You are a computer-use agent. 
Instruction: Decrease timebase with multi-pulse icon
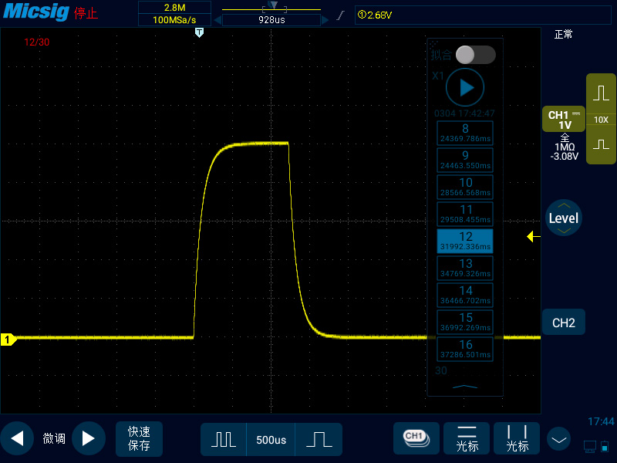224,439
